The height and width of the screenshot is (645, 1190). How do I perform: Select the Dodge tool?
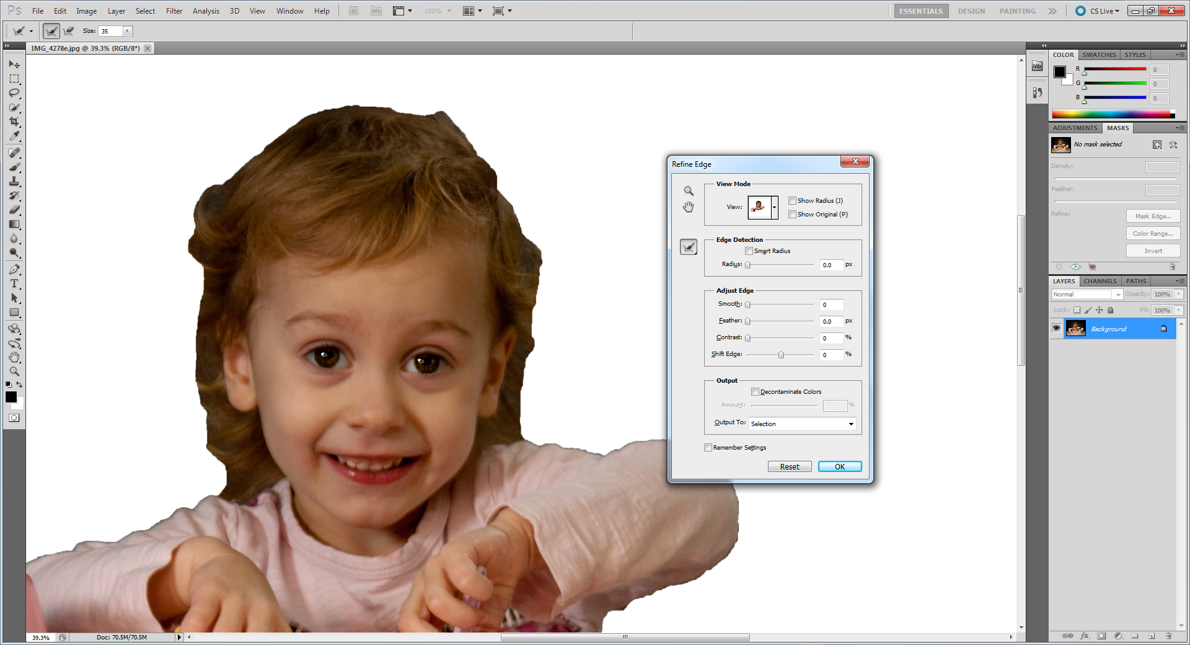14,252
